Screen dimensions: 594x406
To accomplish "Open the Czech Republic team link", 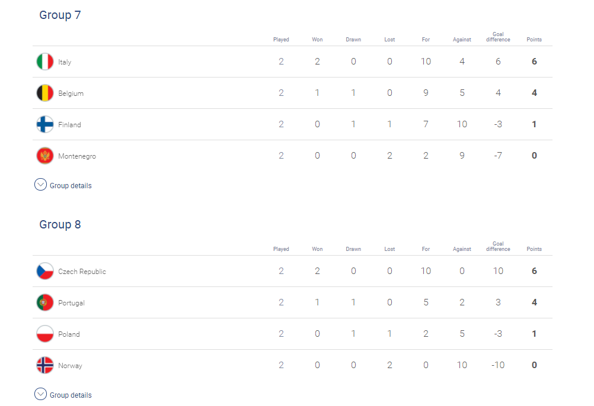I will pos(82,272).
